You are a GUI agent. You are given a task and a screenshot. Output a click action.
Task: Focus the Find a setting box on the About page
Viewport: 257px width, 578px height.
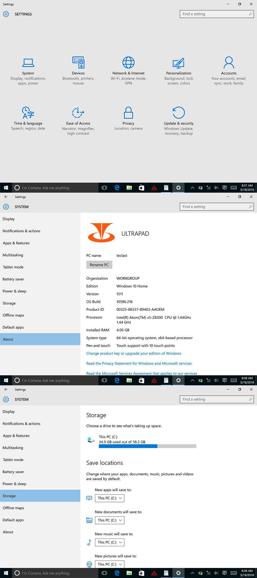click(x=217, y=207)
